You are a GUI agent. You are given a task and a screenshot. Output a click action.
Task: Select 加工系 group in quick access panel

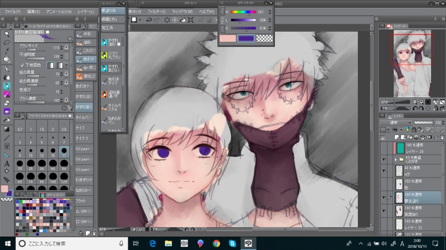[113, 28]
